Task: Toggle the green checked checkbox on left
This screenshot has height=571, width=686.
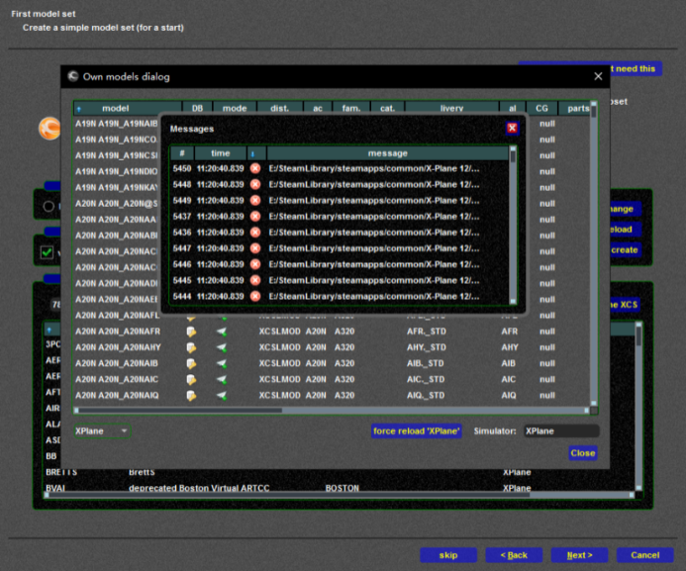Action: tap(47, 252)
